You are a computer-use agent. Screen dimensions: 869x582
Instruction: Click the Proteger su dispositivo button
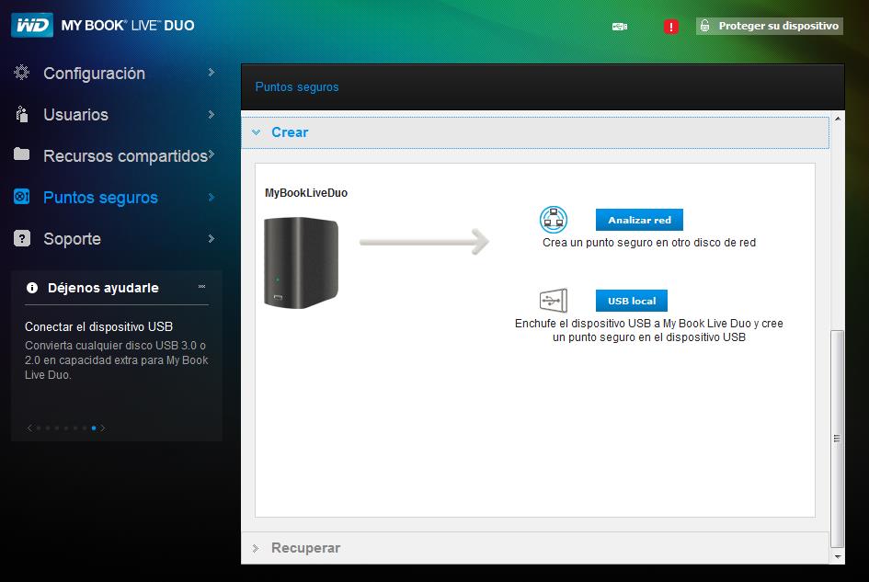click(769, 26)
